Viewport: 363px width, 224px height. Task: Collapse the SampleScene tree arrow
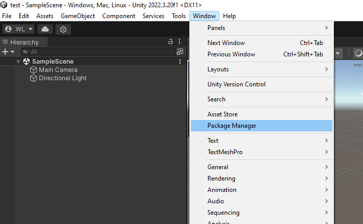[19, 62]
